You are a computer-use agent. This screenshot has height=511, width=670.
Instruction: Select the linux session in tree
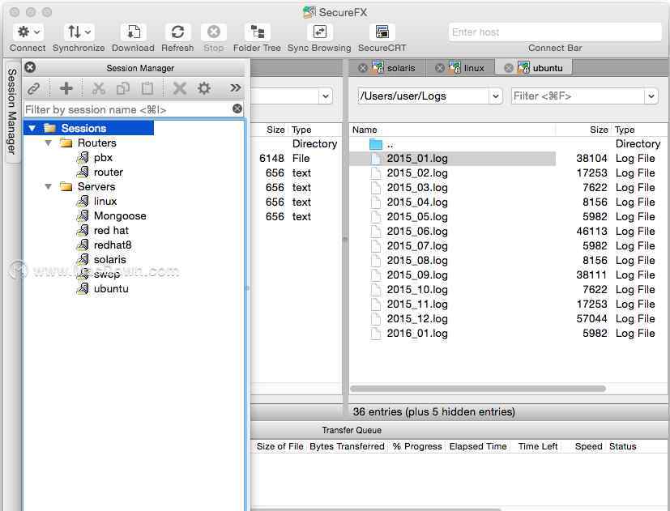point(105,201)
